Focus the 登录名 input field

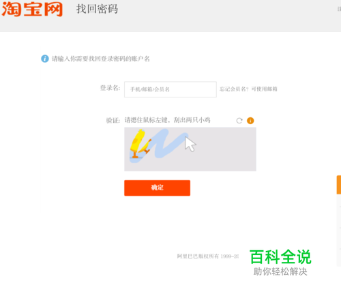coord(170,89)
